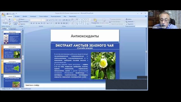Open the Упорядочить arrange dropdown
This screenshot has height=102, width=181.
[95, 21]
